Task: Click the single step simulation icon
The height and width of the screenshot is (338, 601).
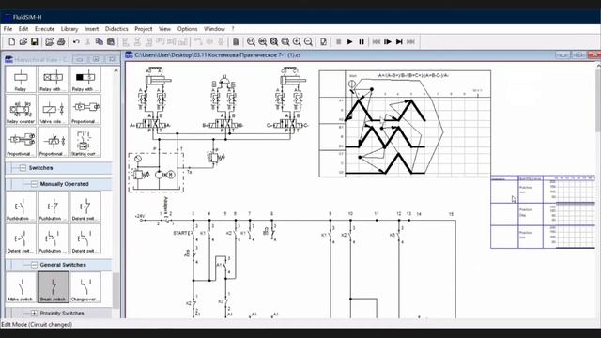Action: click(388, 41)
